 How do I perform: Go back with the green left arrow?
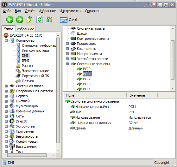point(10,20)
